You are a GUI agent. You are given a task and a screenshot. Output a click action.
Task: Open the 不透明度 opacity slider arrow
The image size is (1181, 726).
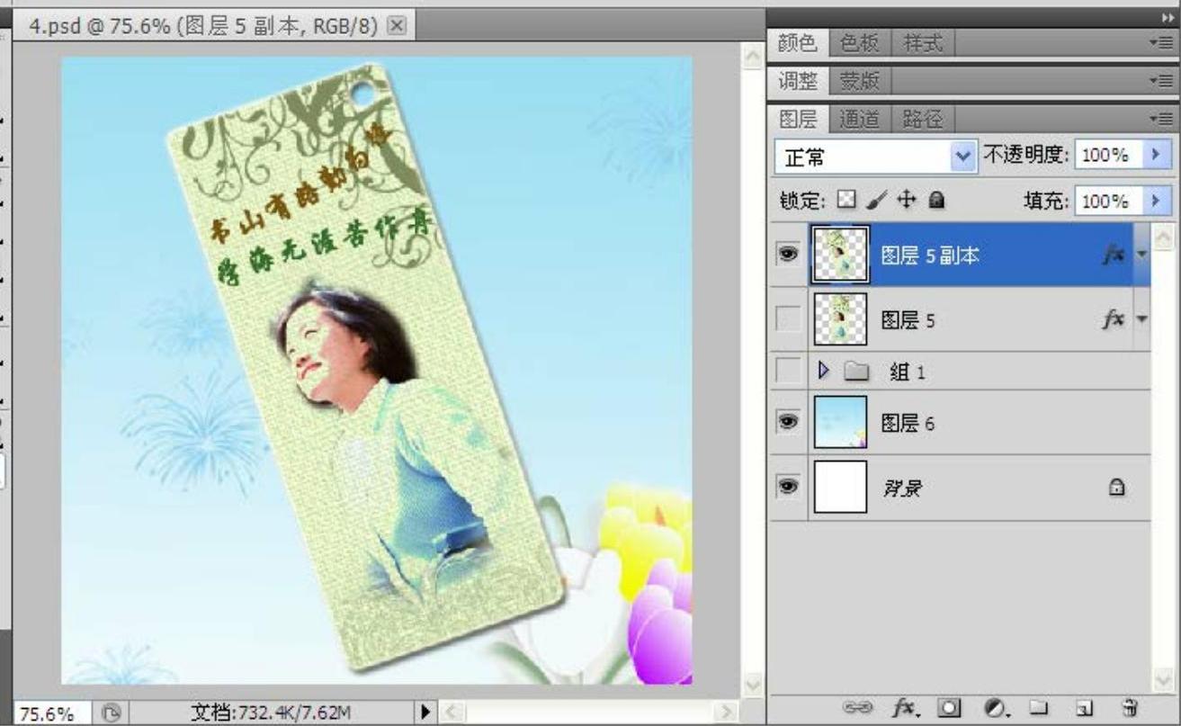pos(1155,155)
